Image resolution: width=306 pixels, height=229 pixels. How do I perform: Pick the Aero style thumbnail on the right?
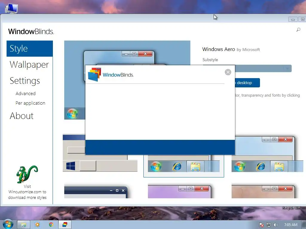click(x=267, y=154)
